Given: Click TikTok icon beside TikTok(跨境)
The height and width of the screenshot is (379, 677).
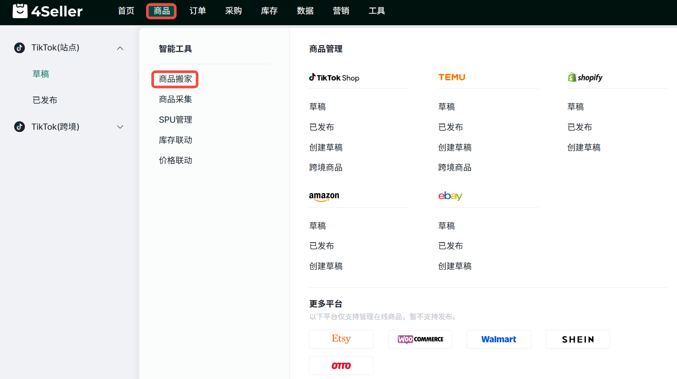Looking at the screenshot, I should 19,127.
